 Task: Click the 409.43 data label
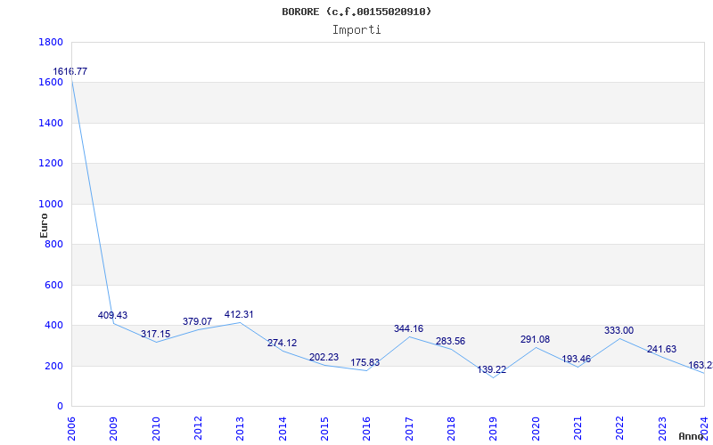click(x=113, y=315)
